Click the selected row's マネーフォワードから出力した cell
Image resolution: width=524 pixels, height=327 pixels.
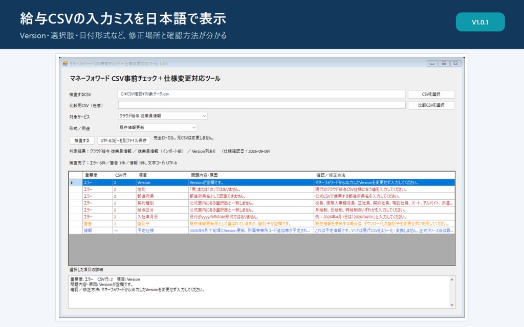click(x=384, y=182)
